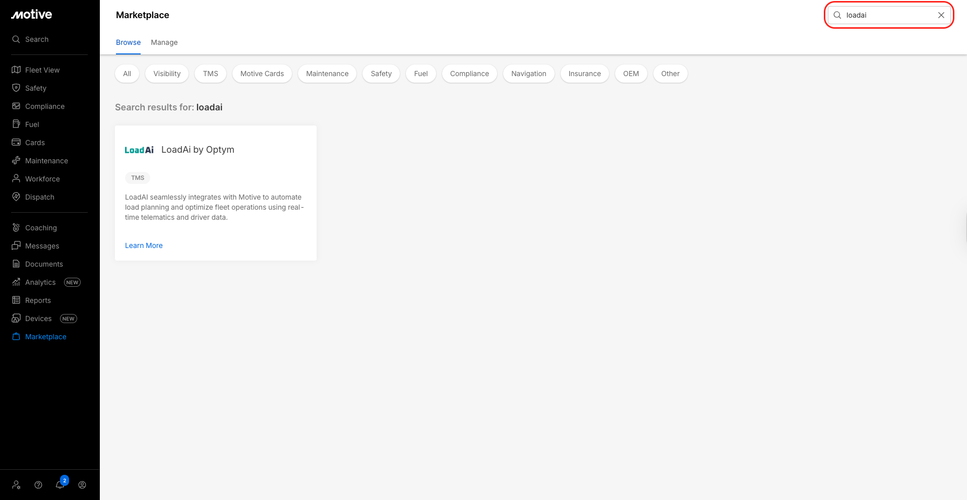Click the TMS tag on LoadAi card
The image size is (967, 500).
(138, 178)
